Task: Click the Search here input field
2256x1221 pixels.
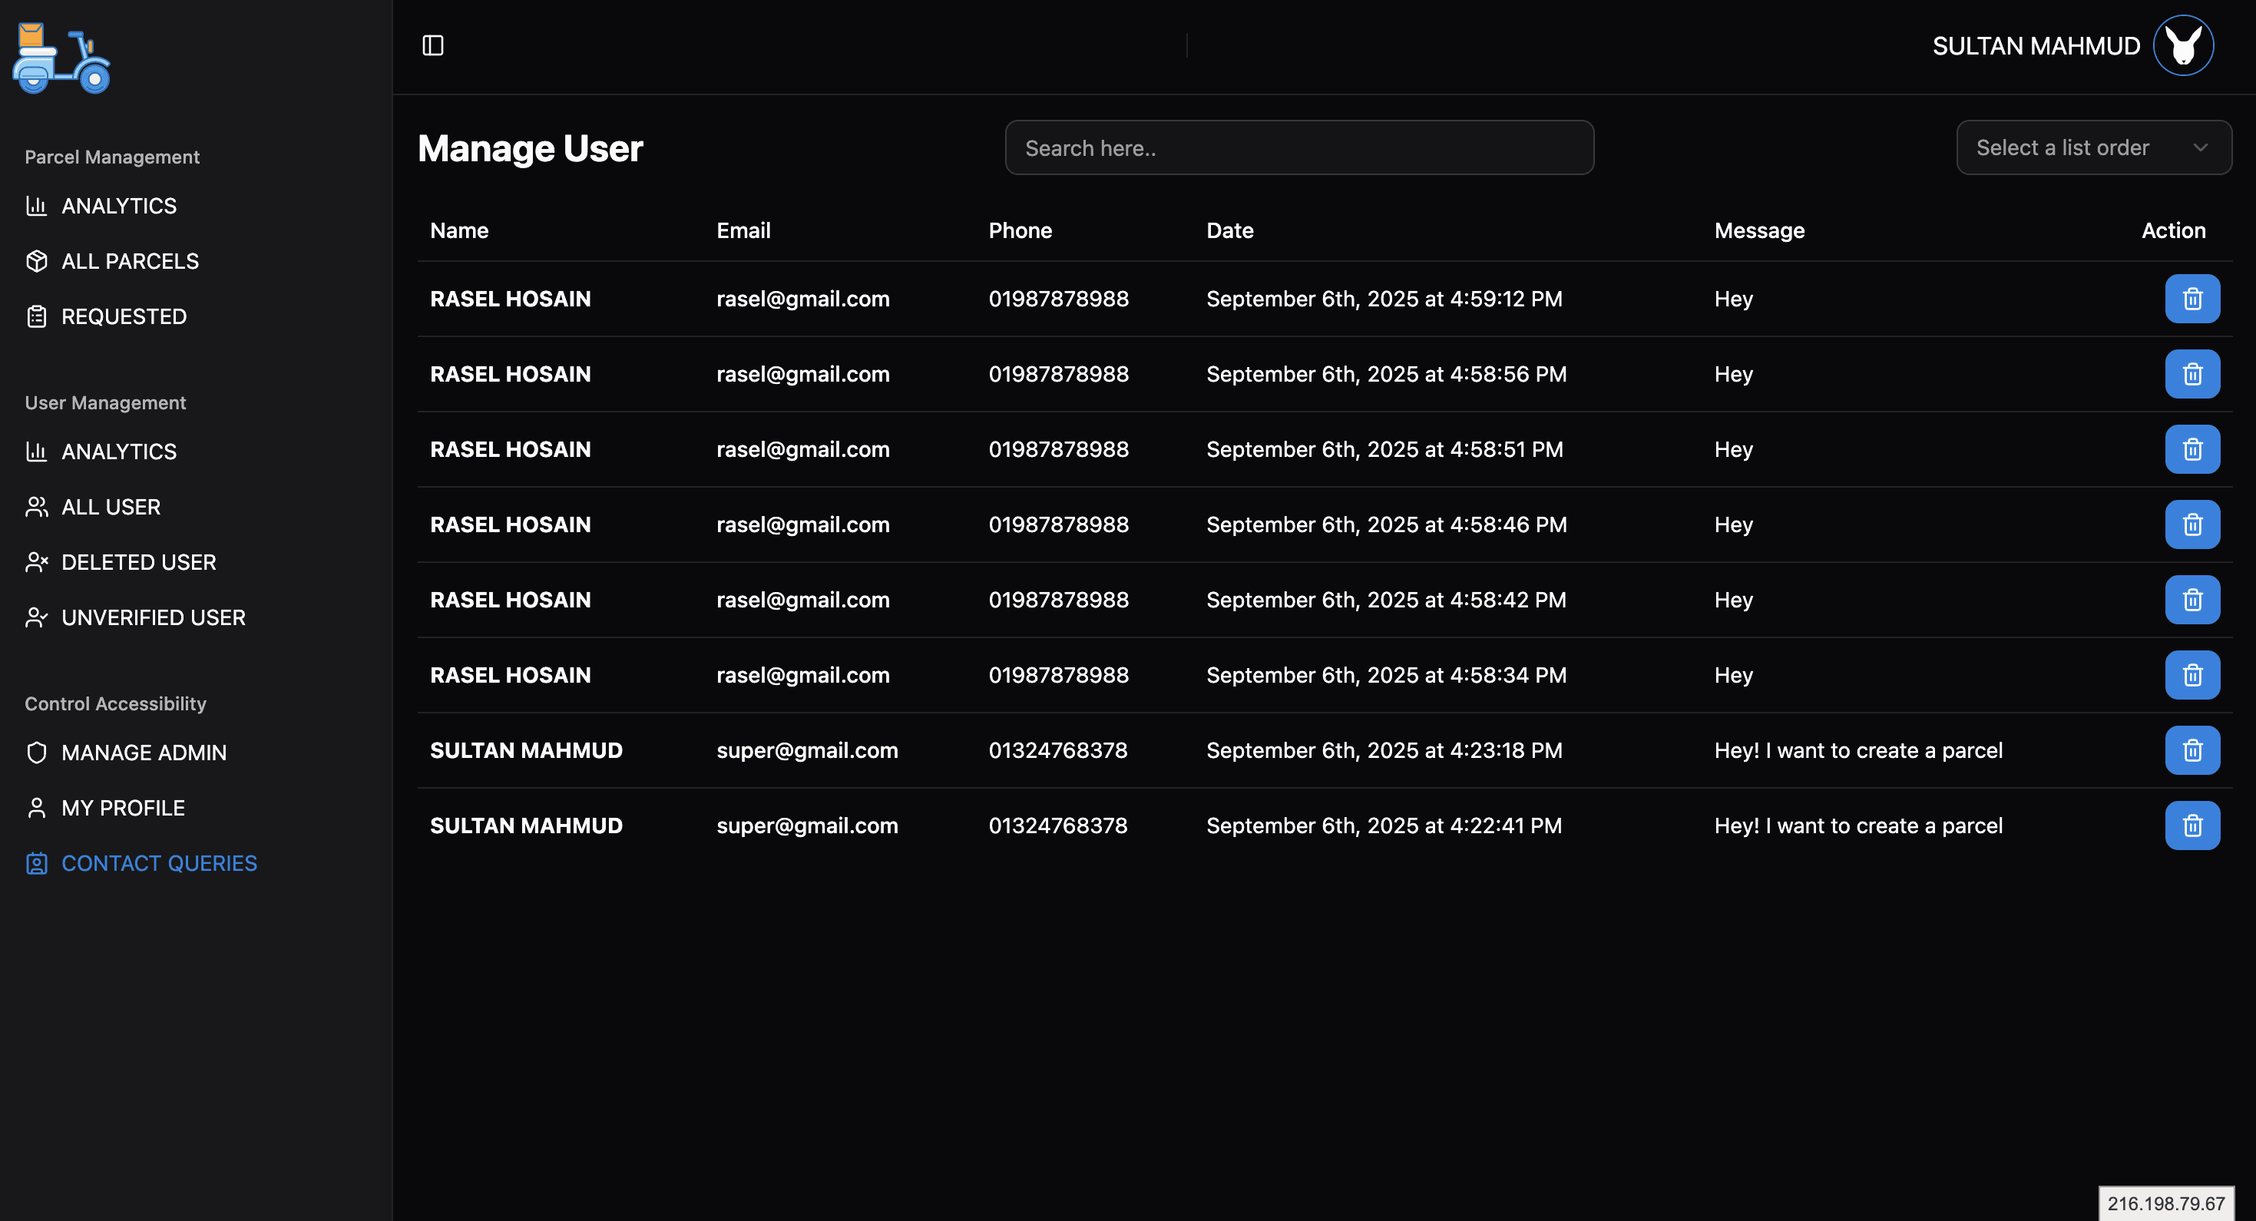Action: [1298, 148]
